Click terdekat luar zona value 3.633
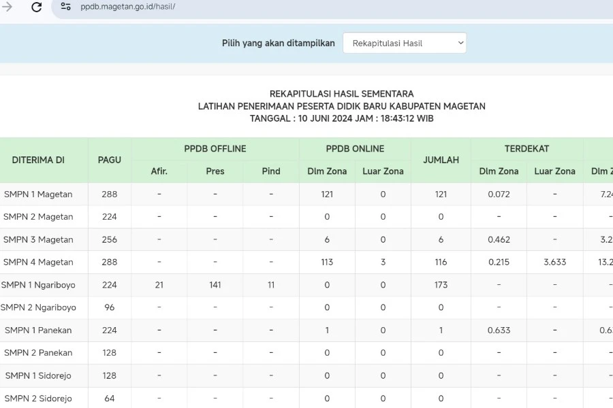 554,262
